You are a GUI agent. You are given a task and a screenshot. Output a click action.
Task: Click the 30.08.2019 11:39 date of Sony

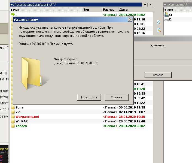132,107
